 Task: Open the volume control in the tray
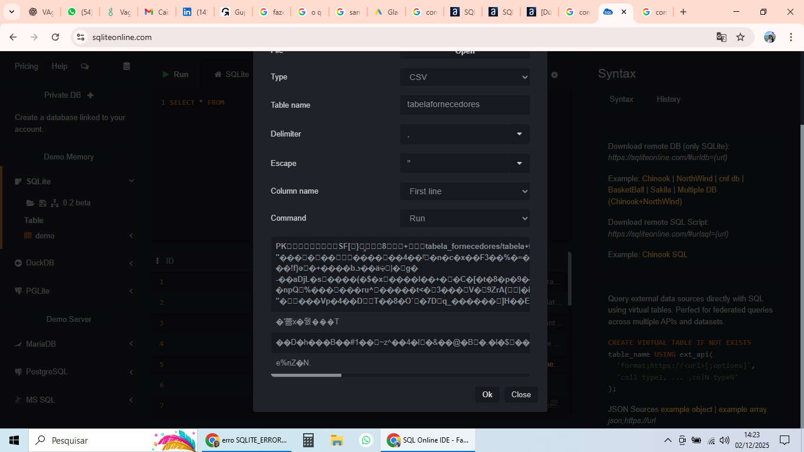725,440
